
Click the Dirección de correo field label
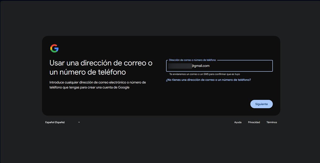(192, 60)
